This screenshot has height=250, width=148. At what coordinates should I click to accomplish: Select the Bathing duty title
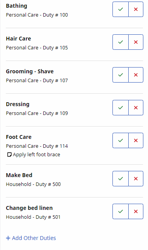(17, 6)
